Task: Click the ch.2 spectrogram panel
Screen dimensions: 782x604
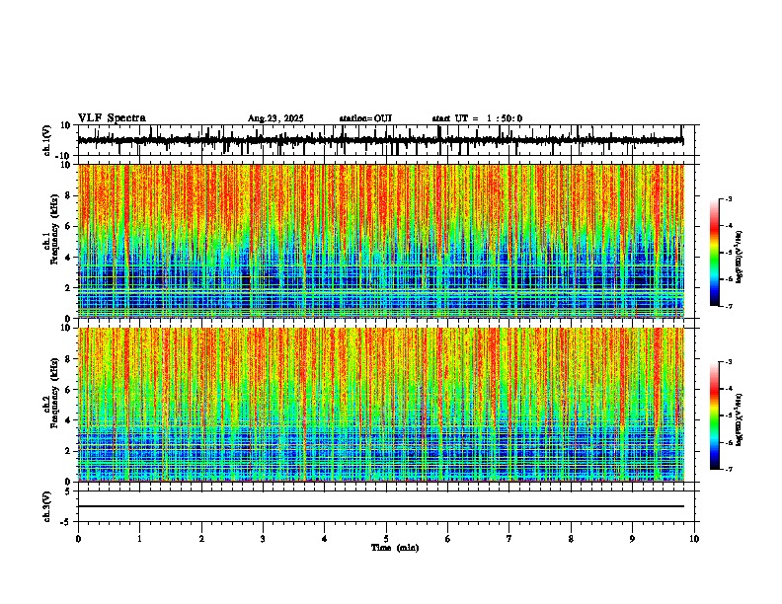Action: [x=381, y=405]
